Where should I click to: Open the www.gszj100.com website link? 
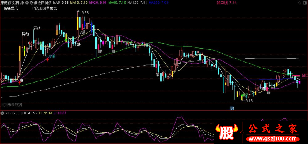coord(273,139)
